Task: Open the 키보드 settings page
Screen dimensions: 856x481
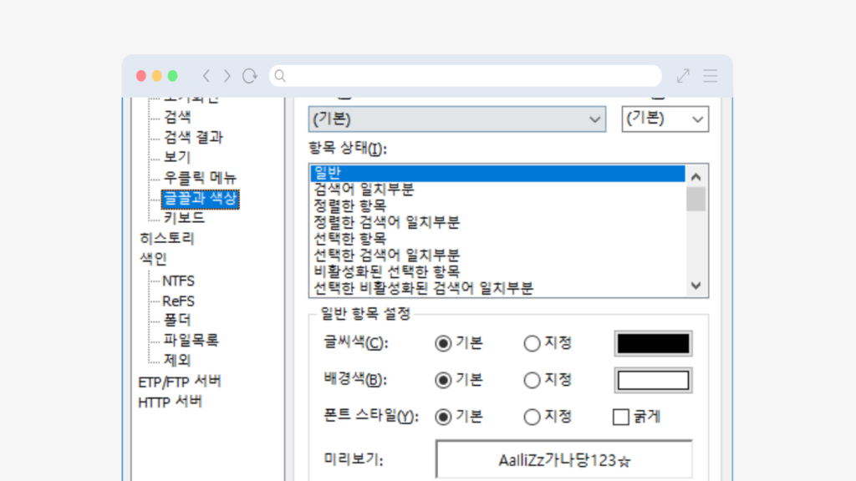Action: coord(182,217)
